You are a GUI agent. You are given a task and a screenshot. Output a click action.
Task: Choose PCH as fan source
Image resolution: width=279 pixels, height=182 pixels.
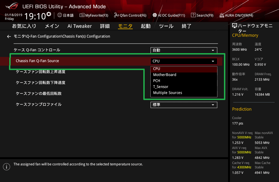(184, 81)
